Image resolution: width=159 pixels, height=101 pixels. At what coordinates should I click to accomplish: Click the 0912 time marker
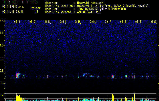(x=32, y=21)
